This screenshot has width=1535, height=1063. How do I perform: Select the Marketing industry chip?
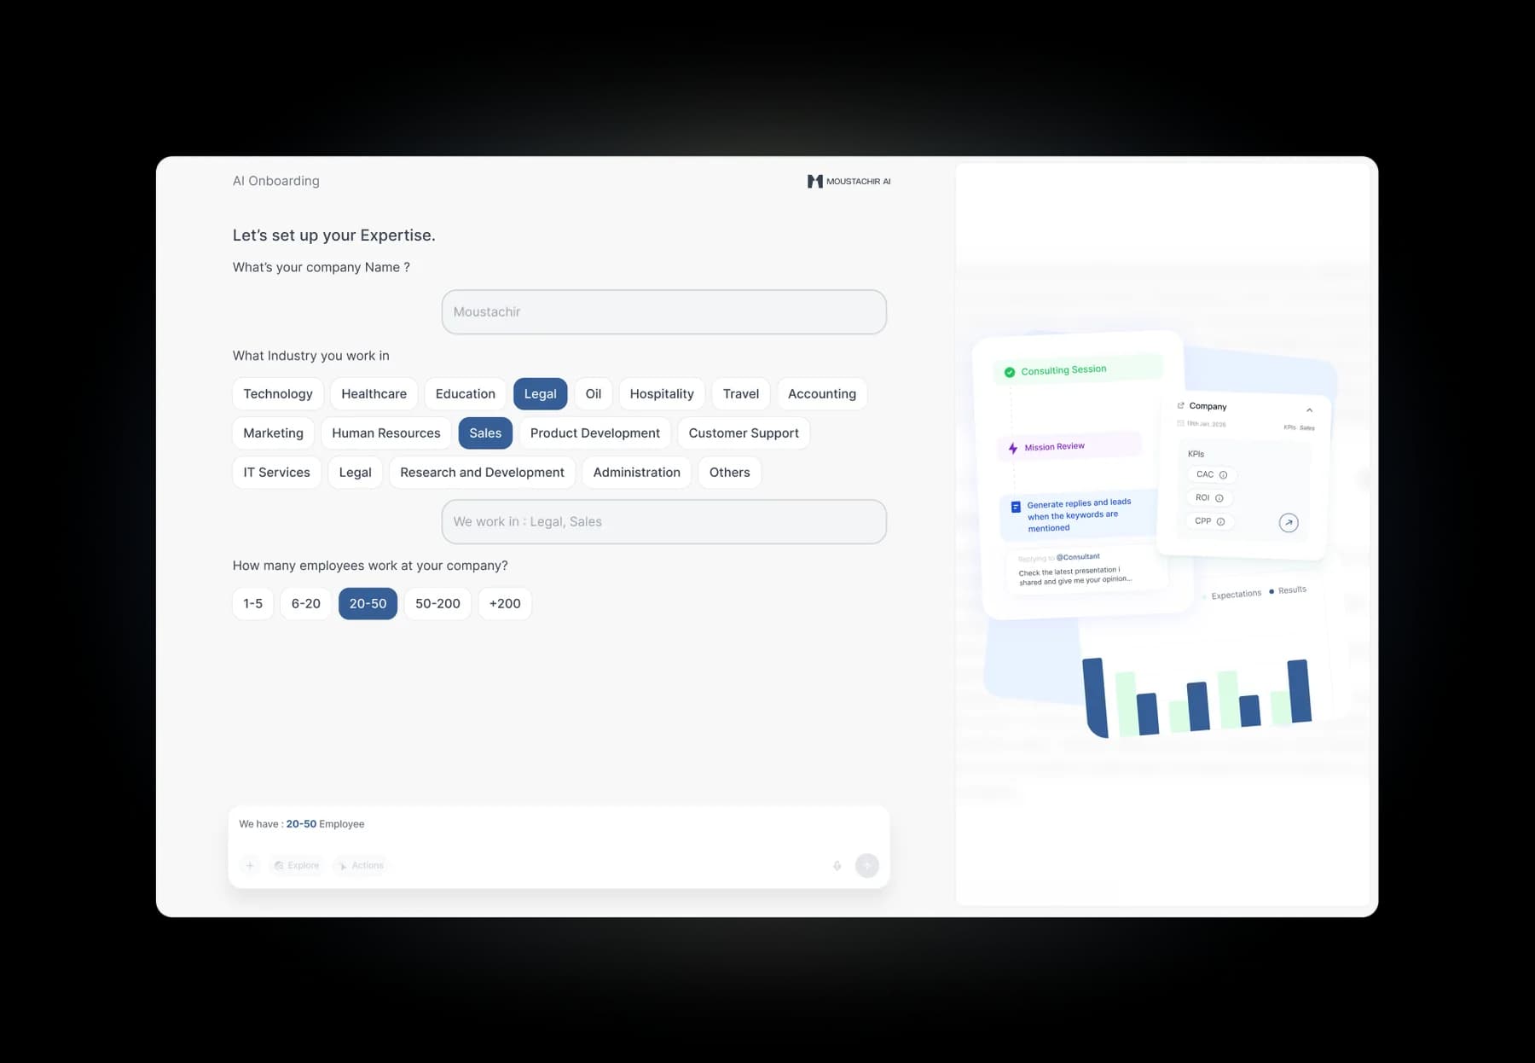pos(274,433)
